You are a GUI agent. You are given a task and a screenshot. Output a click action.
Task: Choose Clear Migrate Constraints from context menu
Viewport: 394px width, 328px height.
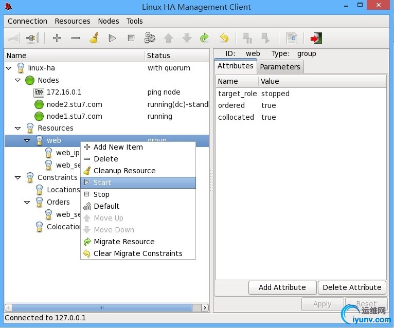(138, 253)
